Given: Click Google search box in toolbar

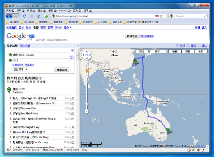Looking at the screenshot, I should point(189,16).
